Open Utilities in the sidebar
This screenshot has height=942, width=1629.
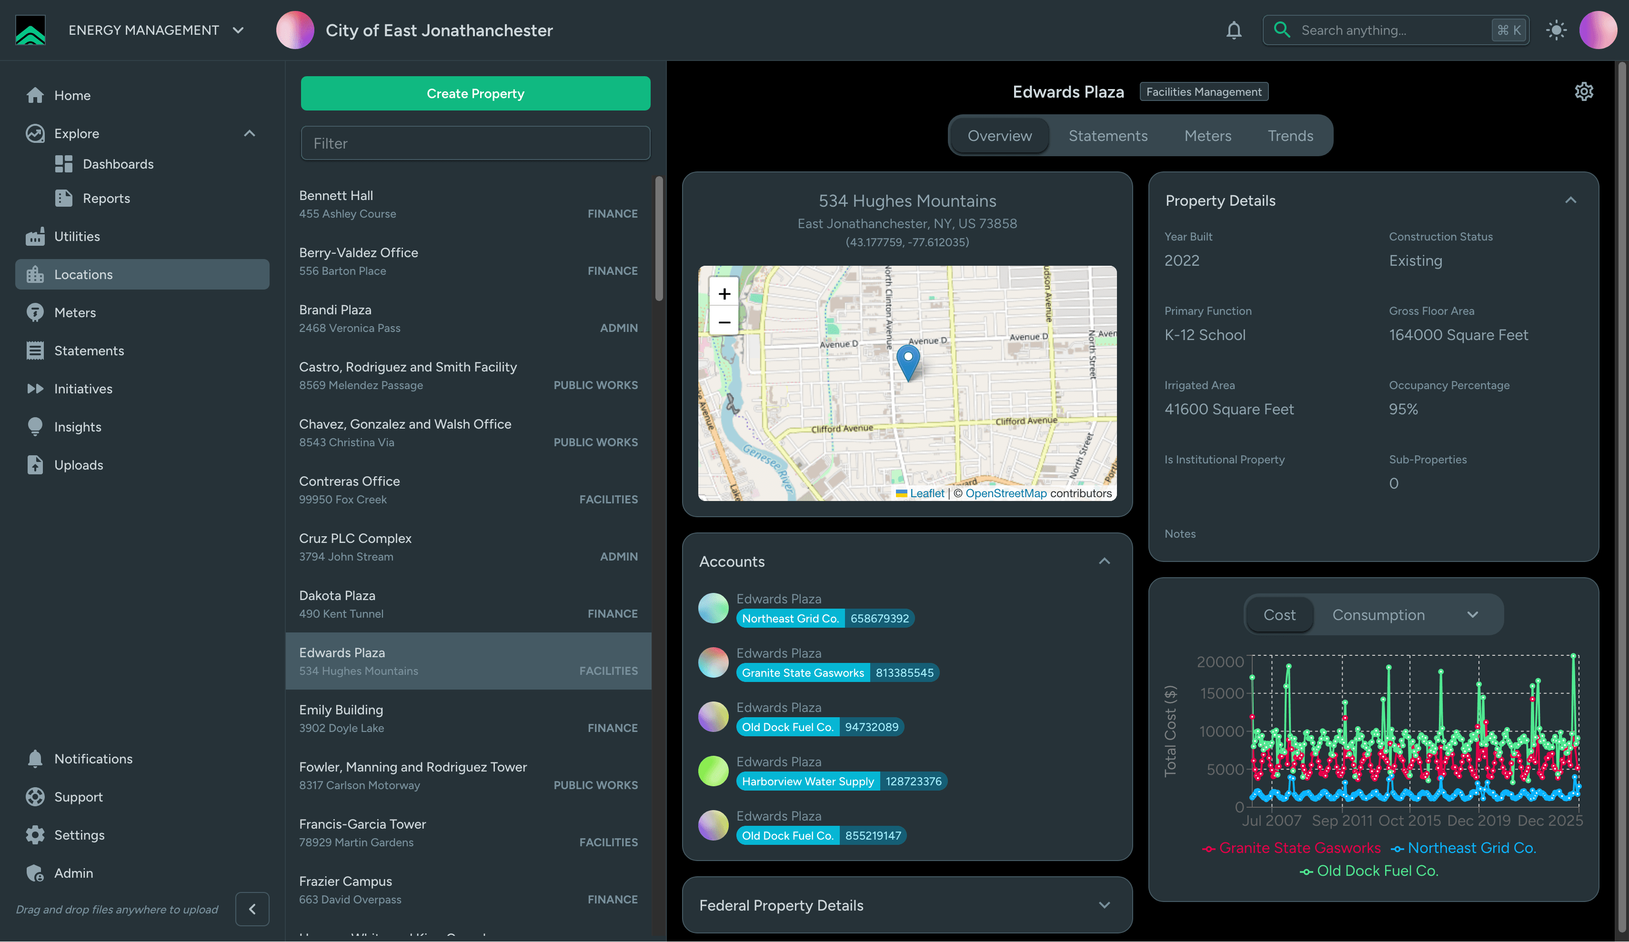click(x=76, y=237)
